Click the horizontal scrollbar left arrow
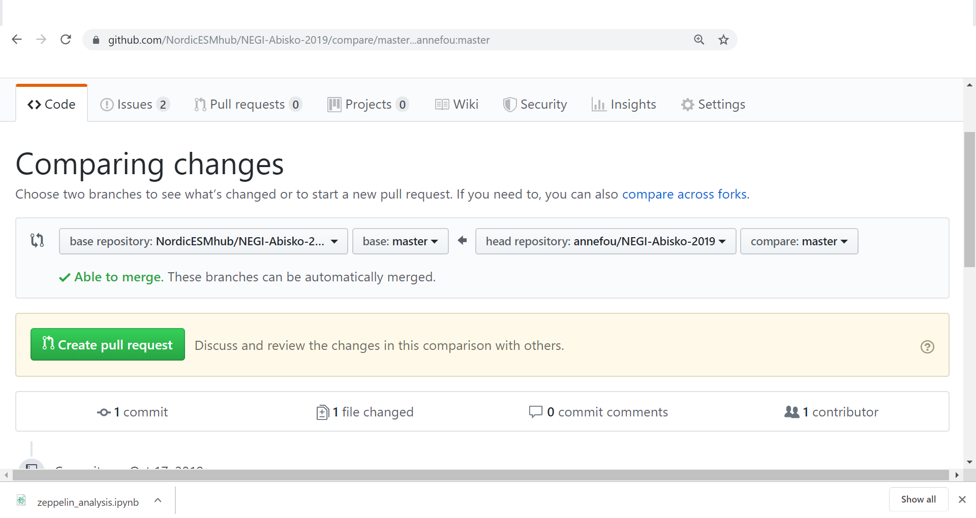 (x=6, y=475)
